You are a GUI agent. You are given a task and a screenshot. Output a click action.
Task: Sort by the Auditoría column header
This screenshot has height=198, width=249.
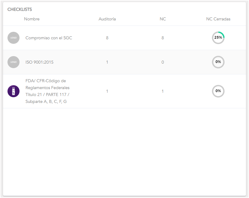coord(107,19)
